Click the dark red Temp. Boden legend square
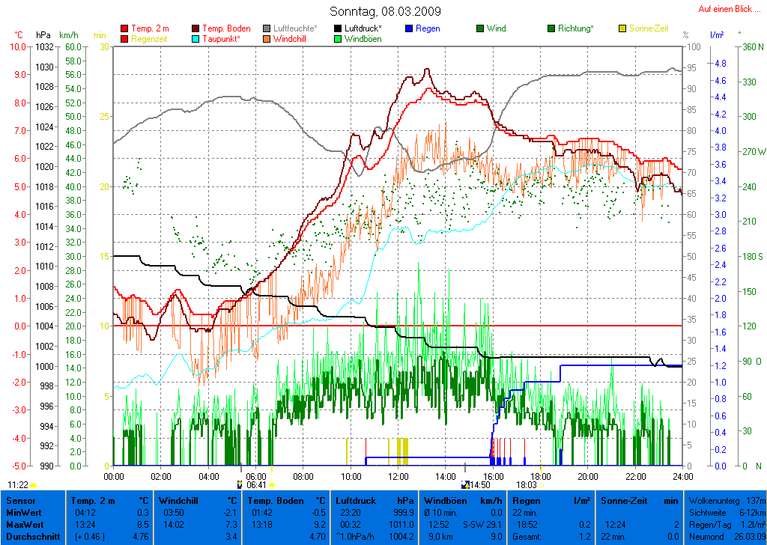The height and width of the screenshot is (545, 767). pos(196,28)
